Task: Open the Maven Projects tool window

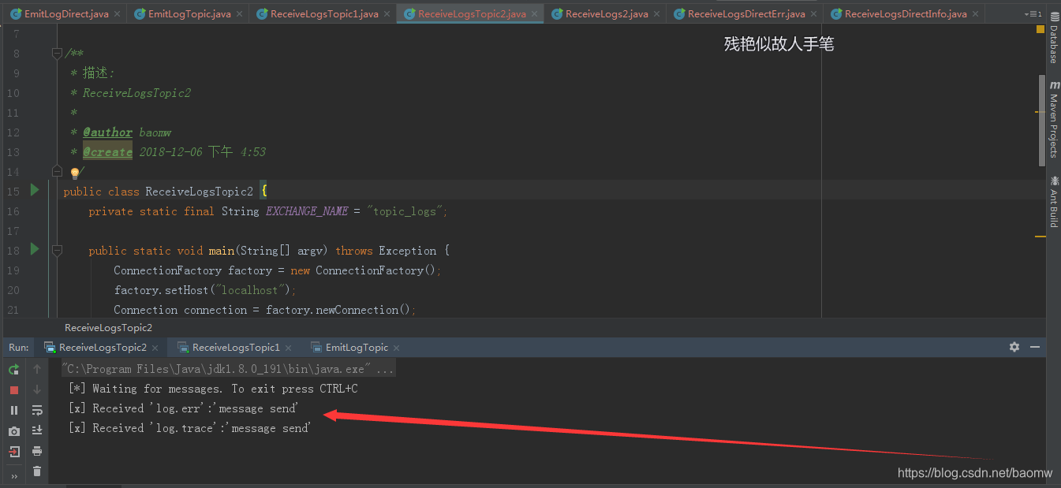Action: tap(1053, 119)
